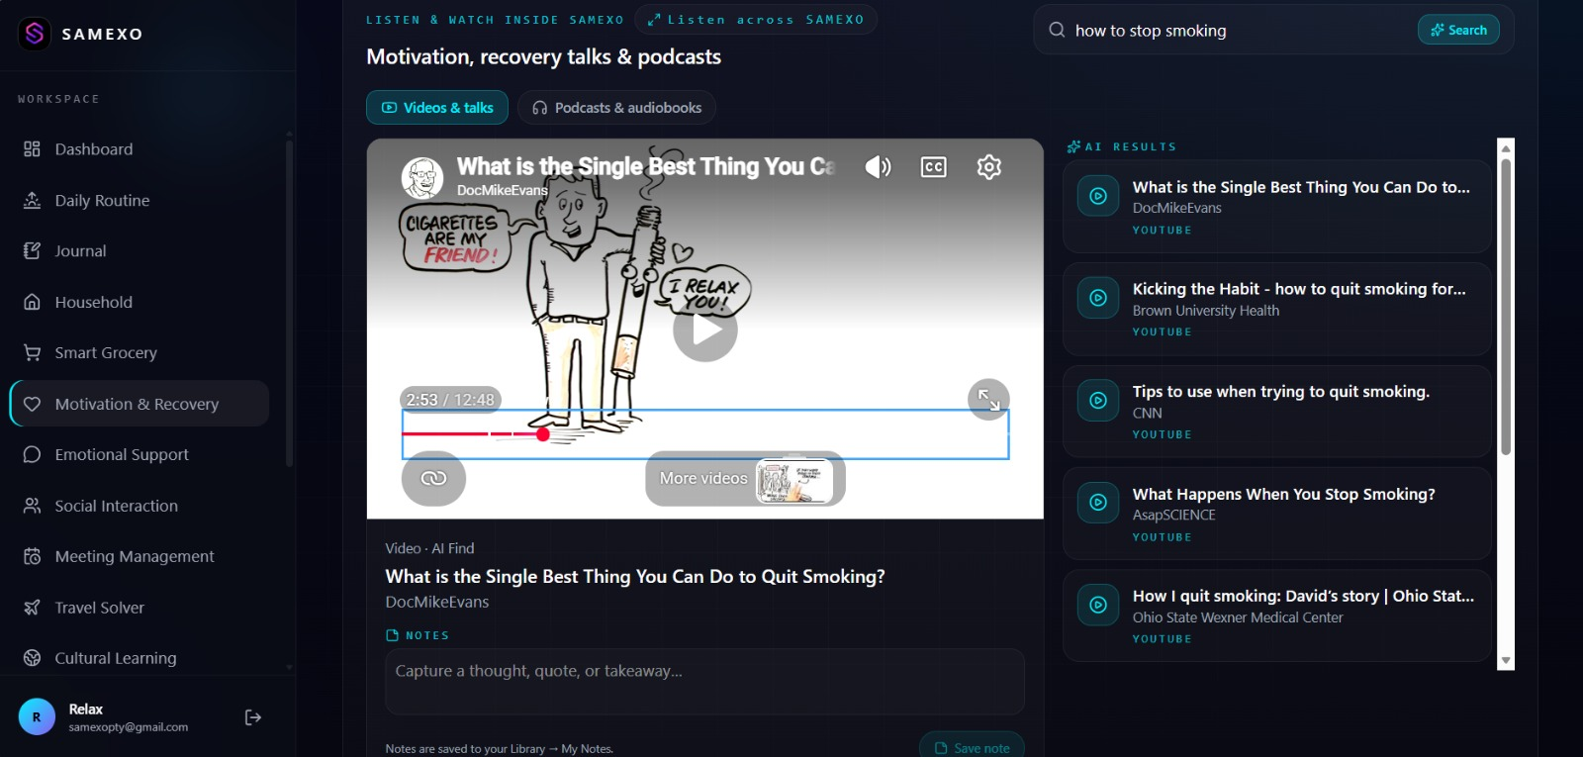Click the Journal pencil icon
The image size is (1583, 757).
[x=32, y=251]
